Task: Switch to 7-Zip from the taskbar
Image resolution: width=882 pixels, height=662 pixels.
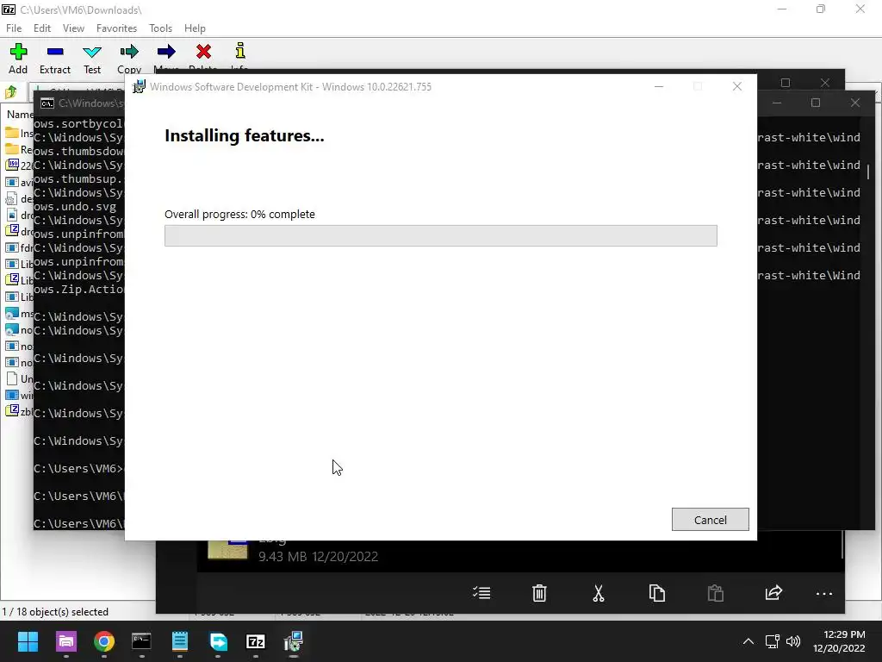Action: click(x=255, y=641)
